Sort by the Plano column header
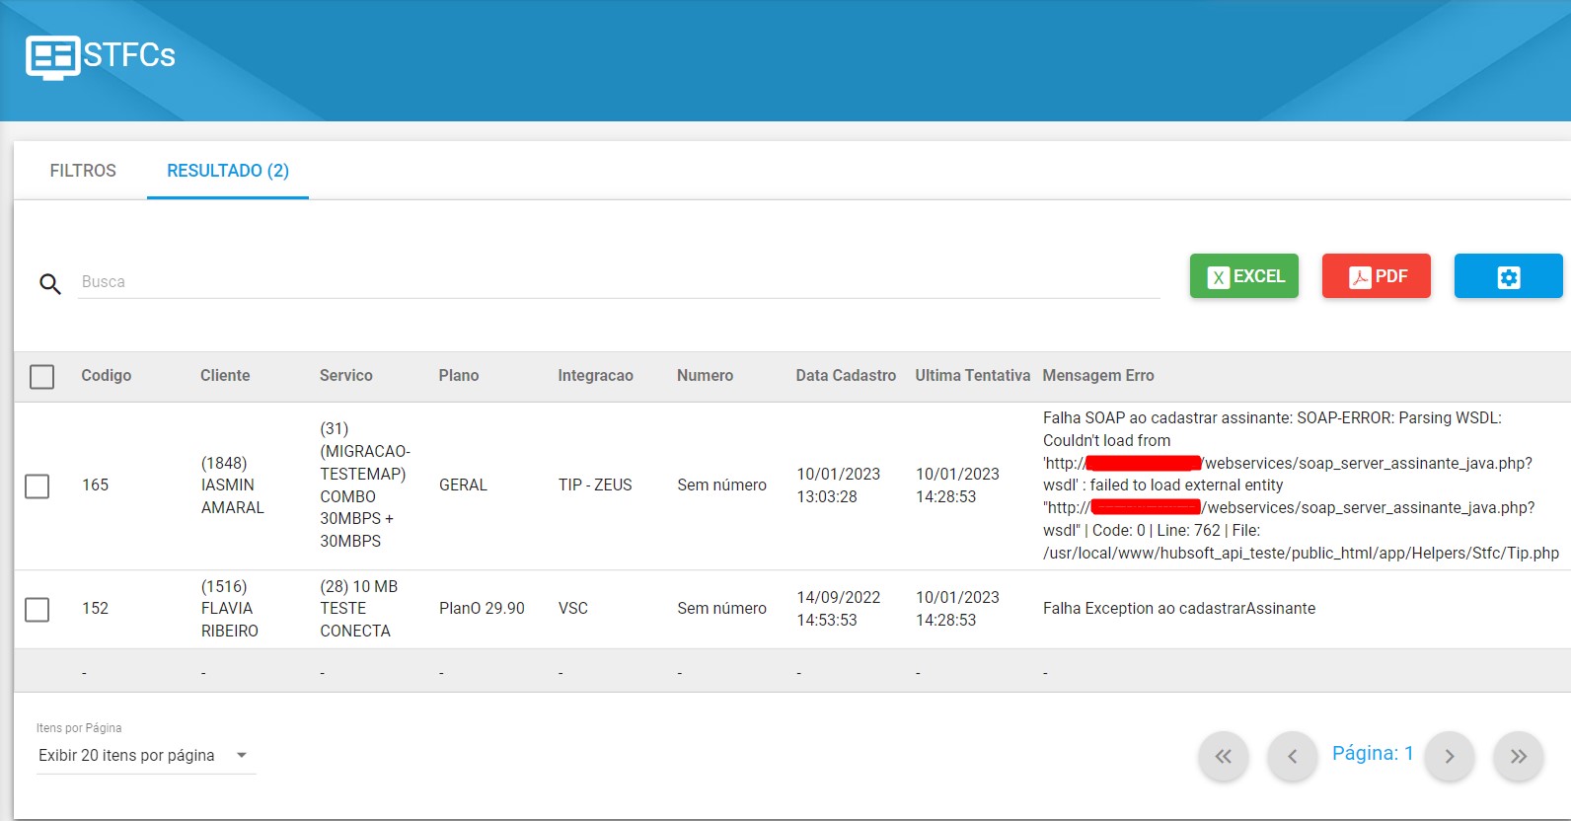The height and width of the screenshot is (821, 1571). click(459, 376)
